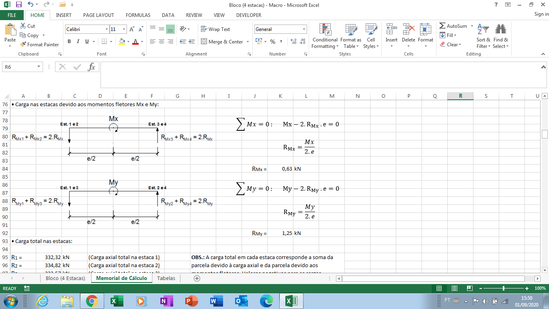Align text to the left
The height and width of the screenshot is (309, 549).
pyautogui.click(x=153, y=41)
